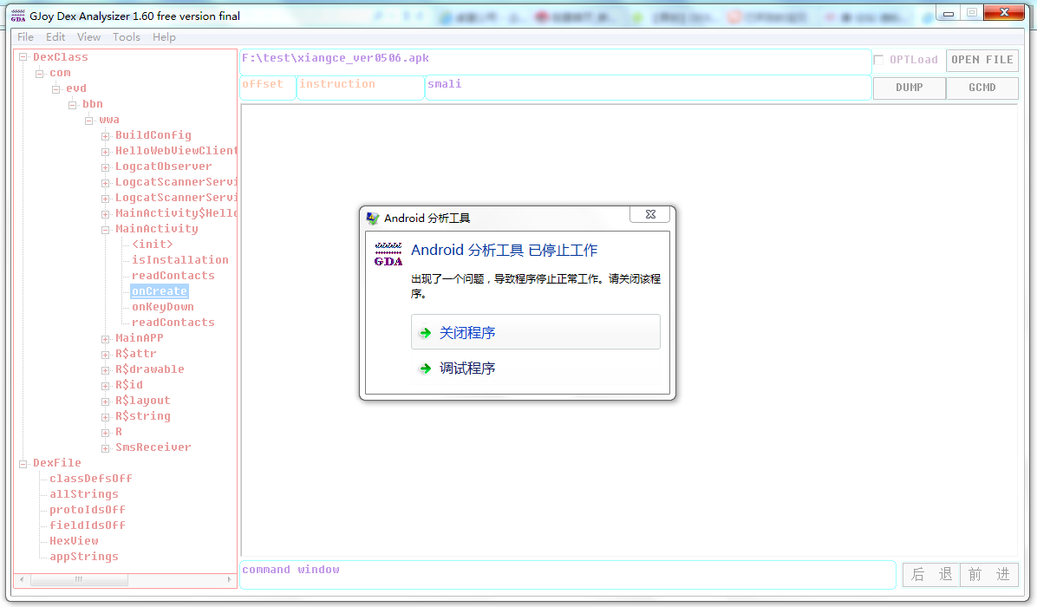
Task: Collapse the DexClass tree node
Action: pyautogui.click(x=23, y=57)
